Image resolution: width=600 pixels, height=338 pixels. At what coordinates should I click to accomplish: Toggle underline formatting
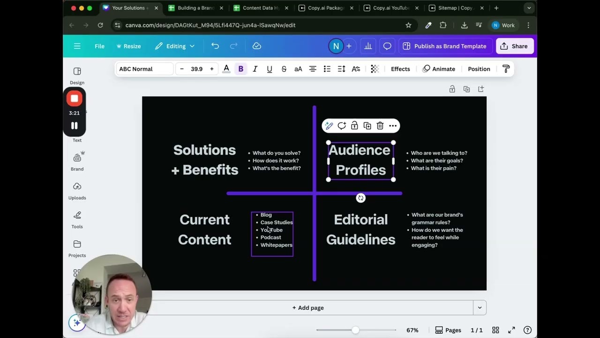(x=270, y=69)
